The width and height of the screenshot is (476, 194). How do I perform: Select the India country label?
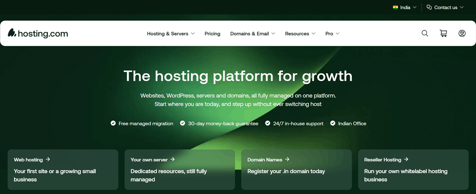click(405, 8)
